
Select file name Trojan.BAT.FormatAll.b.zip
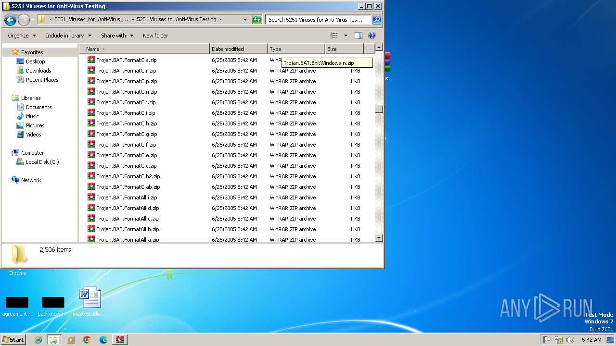pyautogui.click(x=128, y=229)
